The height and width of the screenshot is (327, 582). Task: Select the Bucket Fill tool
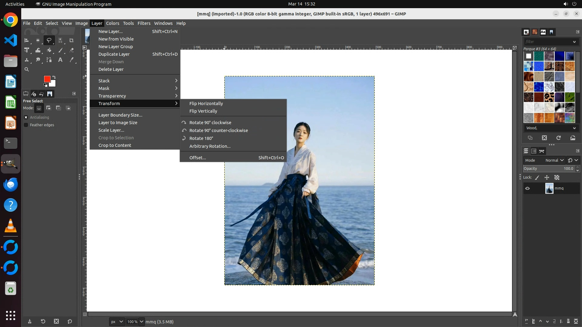49,50
